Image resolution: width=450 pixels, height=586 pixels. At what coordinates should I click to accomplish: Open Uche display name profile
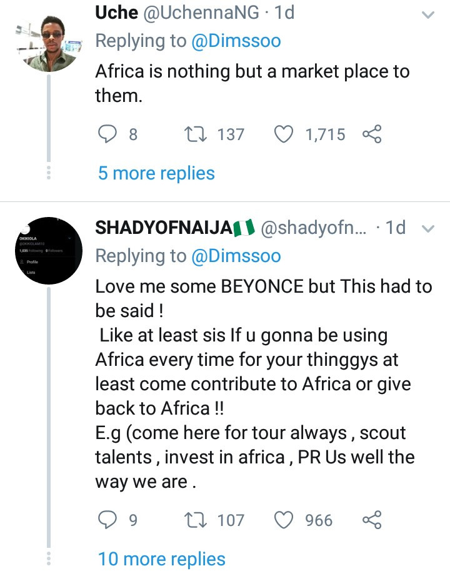coord(116,13)
